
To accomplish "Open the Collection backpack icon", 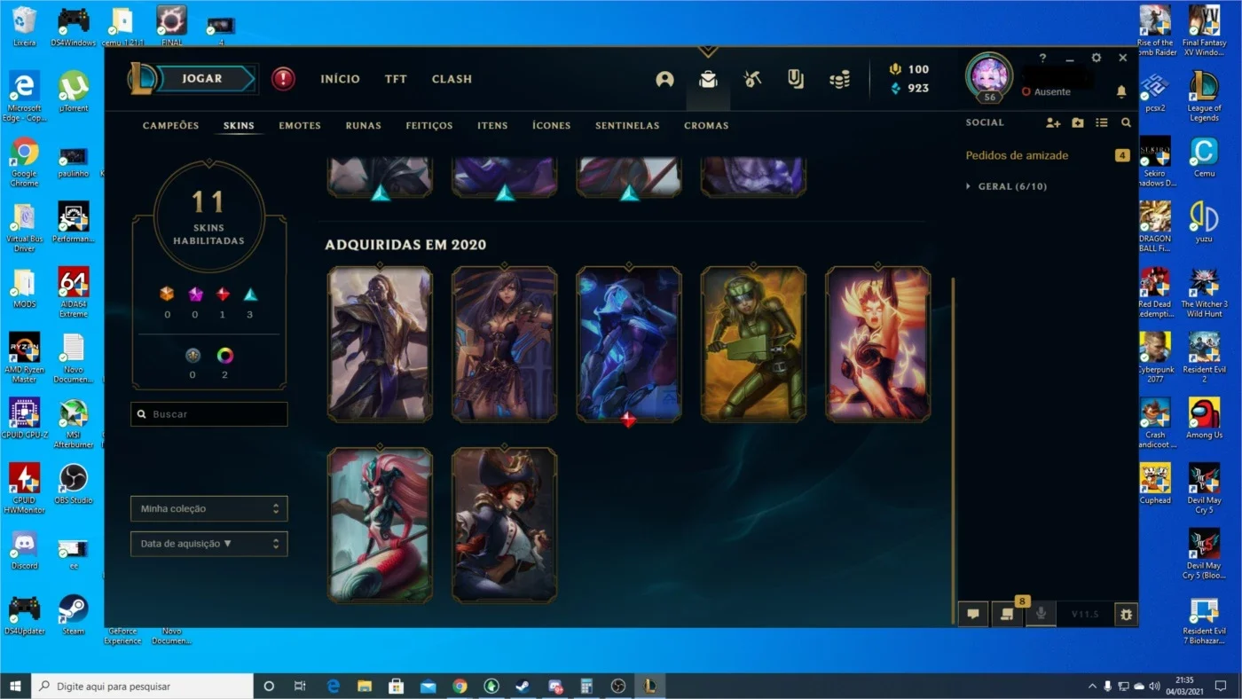I will pyautogui.click(x=707, y=79).
